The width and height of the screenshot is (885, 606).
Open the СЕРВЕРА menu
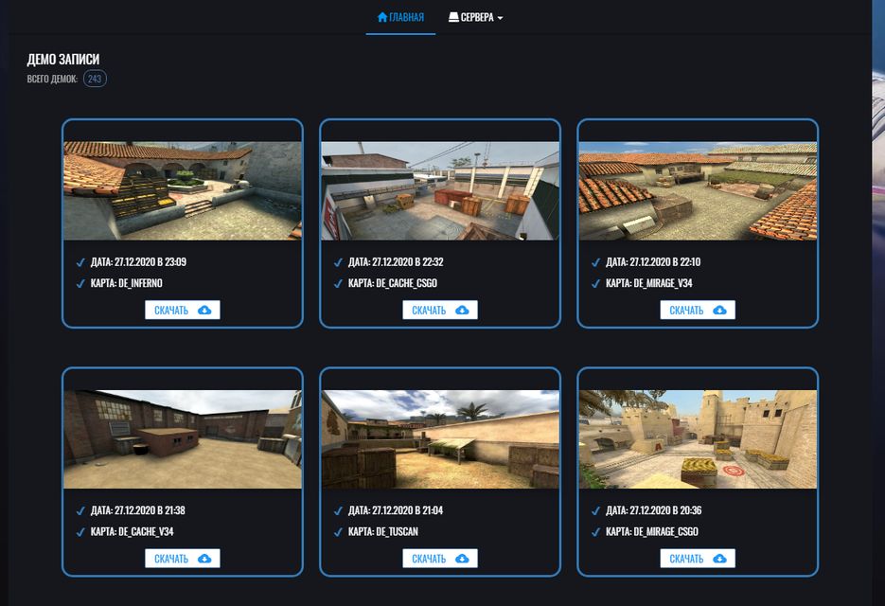point(476,17)
